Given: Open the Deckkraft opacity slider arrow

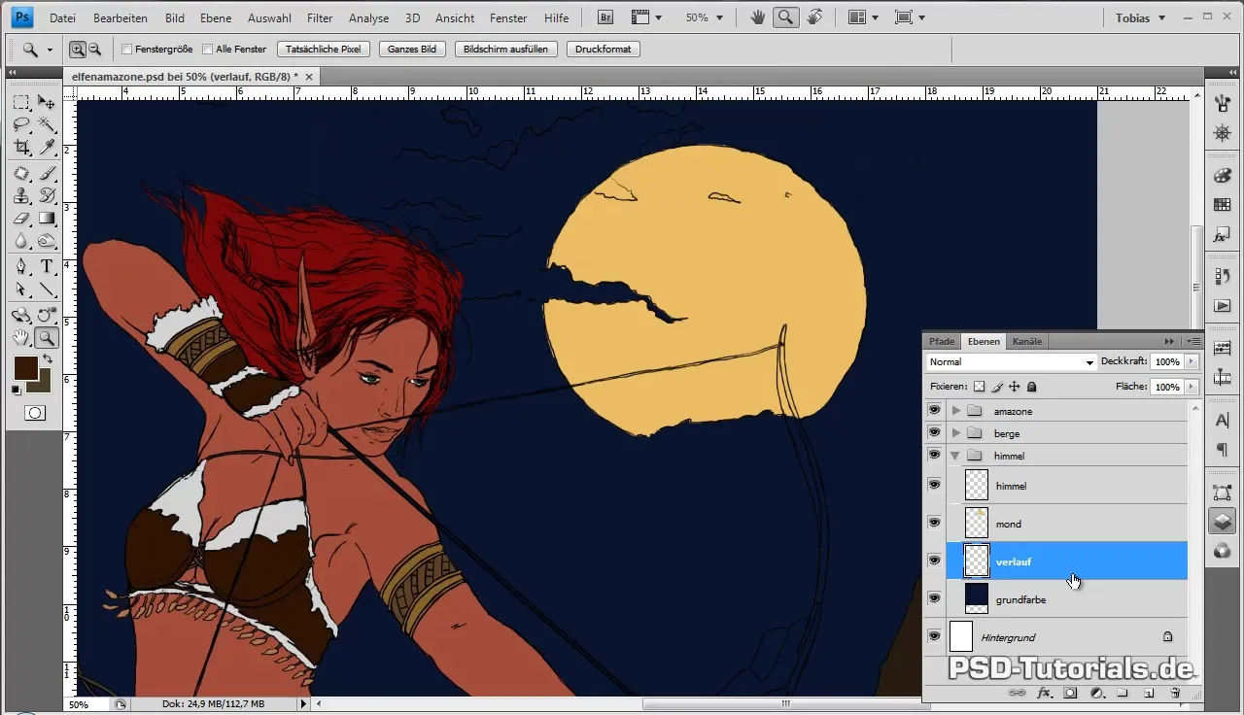Looking at the screenshot, I should click(1192, 361).
